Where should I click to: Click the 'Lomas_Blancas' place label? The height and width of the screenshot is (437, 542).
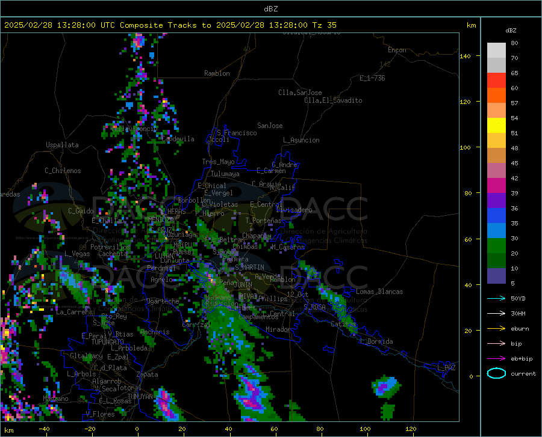click(379, 292)
